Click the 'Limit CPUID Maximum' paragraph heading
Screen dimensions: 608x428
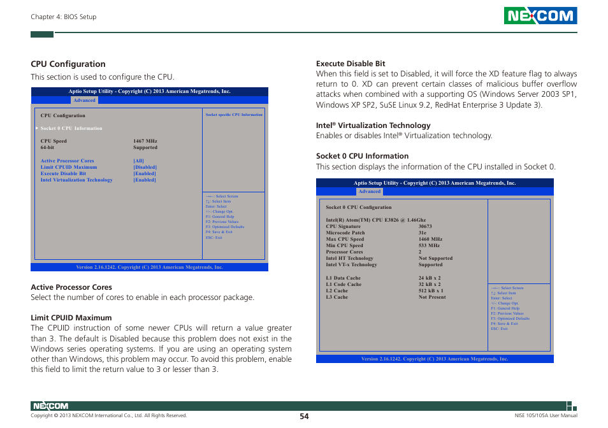pos(71,318)
